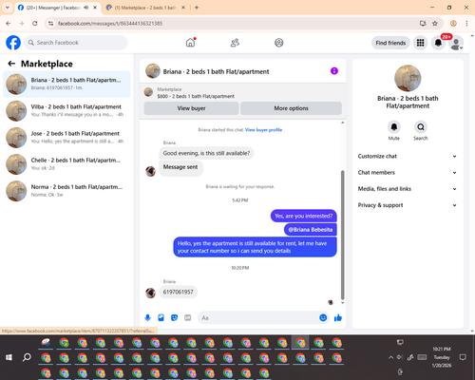Click Briana's avatar beside the phone number

(150, 293)
